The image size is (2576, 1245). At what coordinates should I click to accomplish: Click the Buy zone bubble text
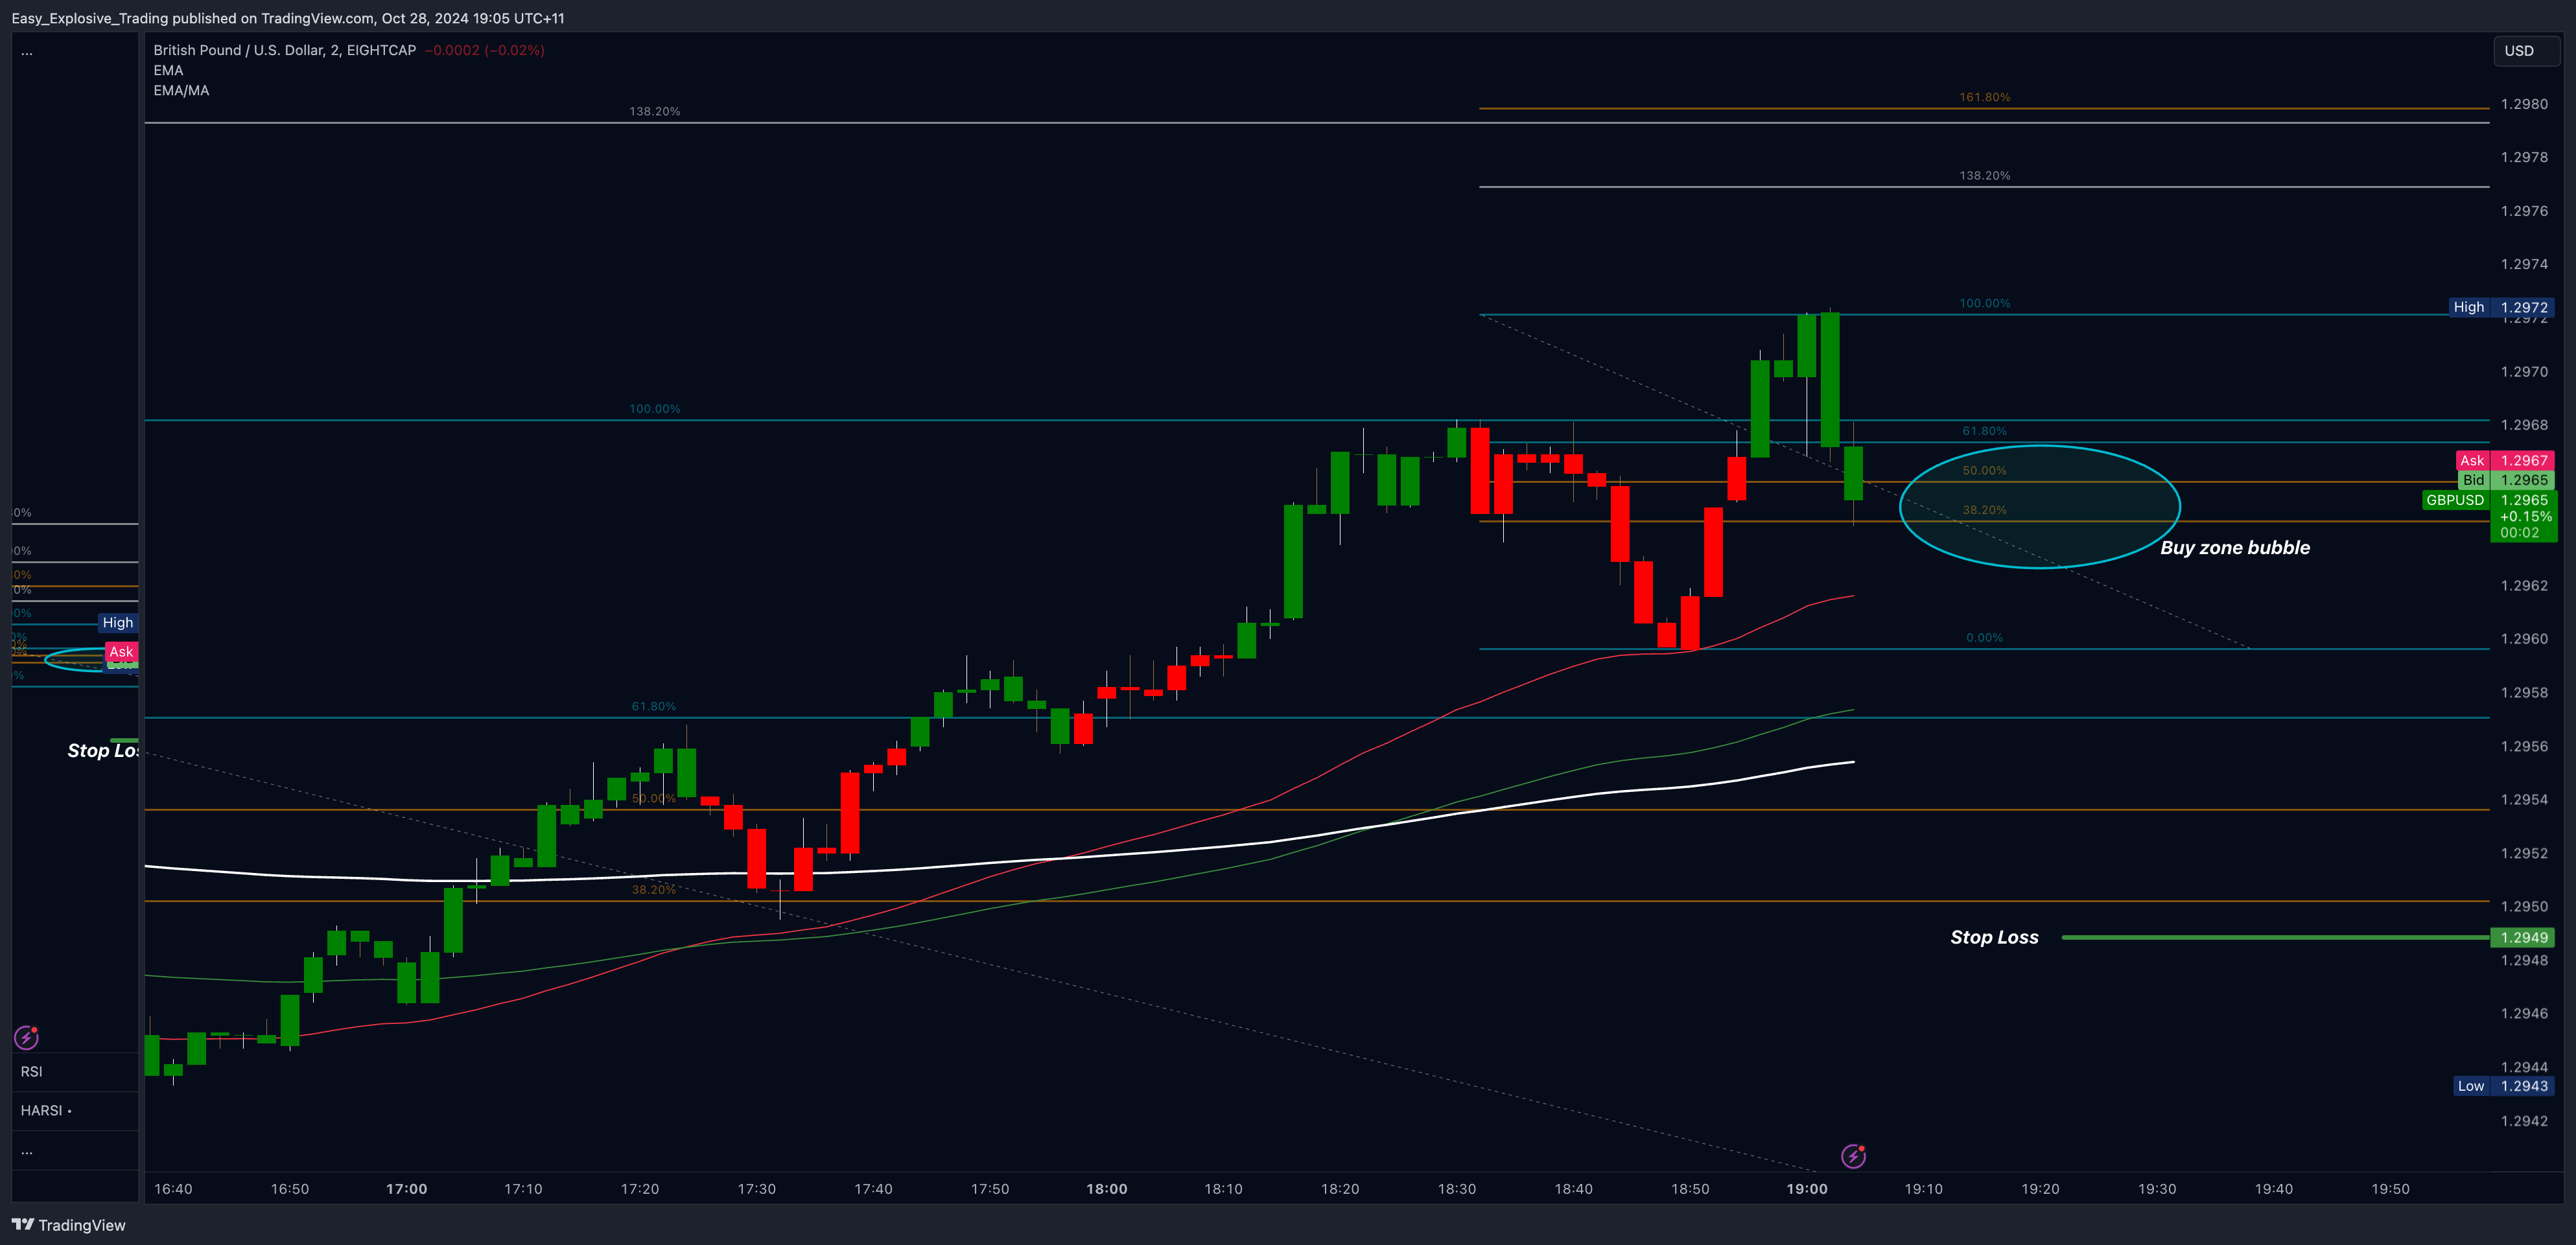click(x=2235, y=547)
